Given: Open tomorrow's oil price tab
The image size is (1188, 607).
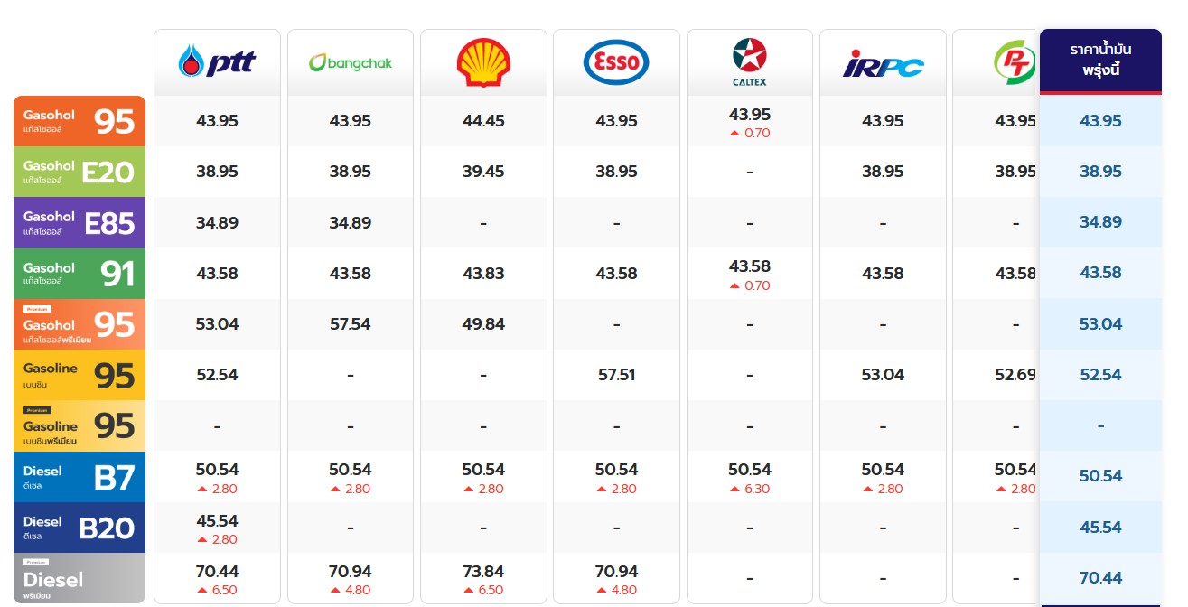Looking at the screenshot, I should point(1100,61).
